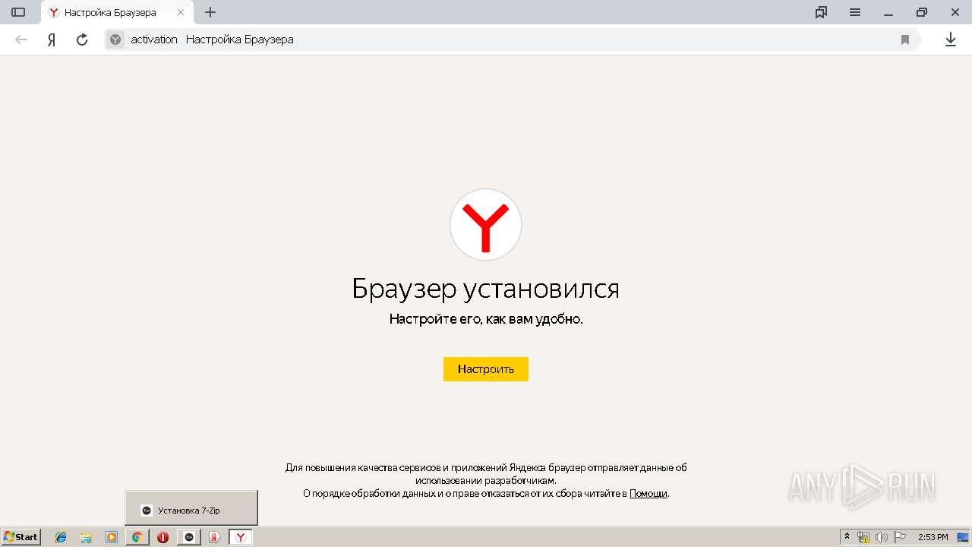
Task: Open the Помощи help link
Action: point(649,493)
